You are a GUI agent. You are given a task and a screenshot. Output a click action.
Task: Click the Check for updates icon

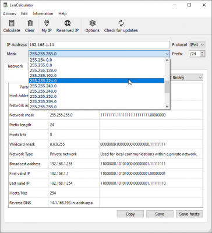click(121, 23)
